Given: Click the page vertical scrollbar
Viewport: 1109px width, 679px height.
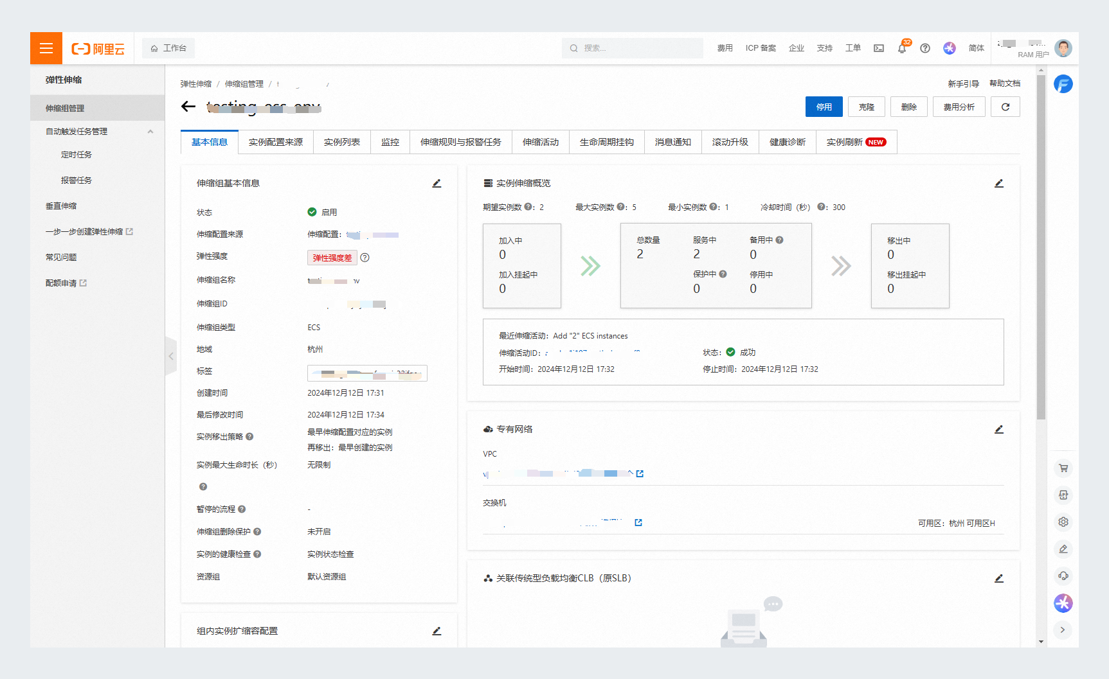Looking at the screenshot, I should 1041,247.
